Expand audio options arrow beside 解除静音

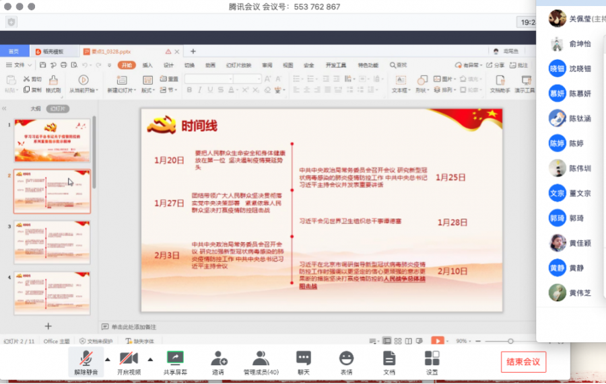click(x=108, y=358)
